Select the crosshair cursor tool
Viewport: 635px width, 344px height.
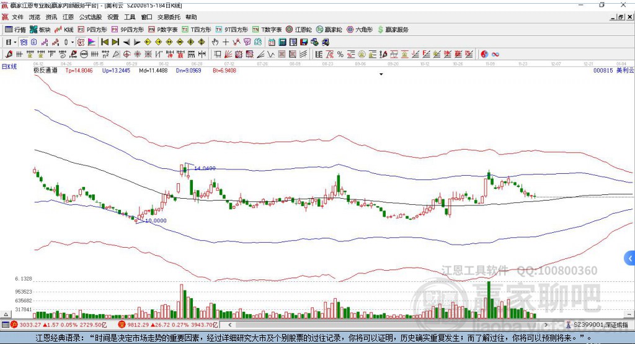tap(226, 42)
